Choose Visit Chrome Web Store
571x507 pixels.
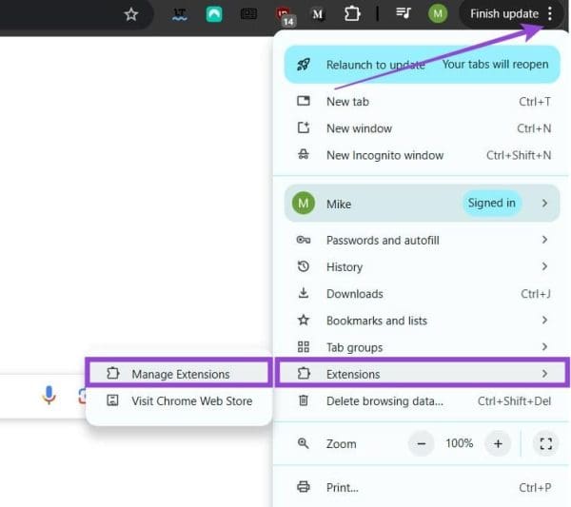click(x=191, y=400)
